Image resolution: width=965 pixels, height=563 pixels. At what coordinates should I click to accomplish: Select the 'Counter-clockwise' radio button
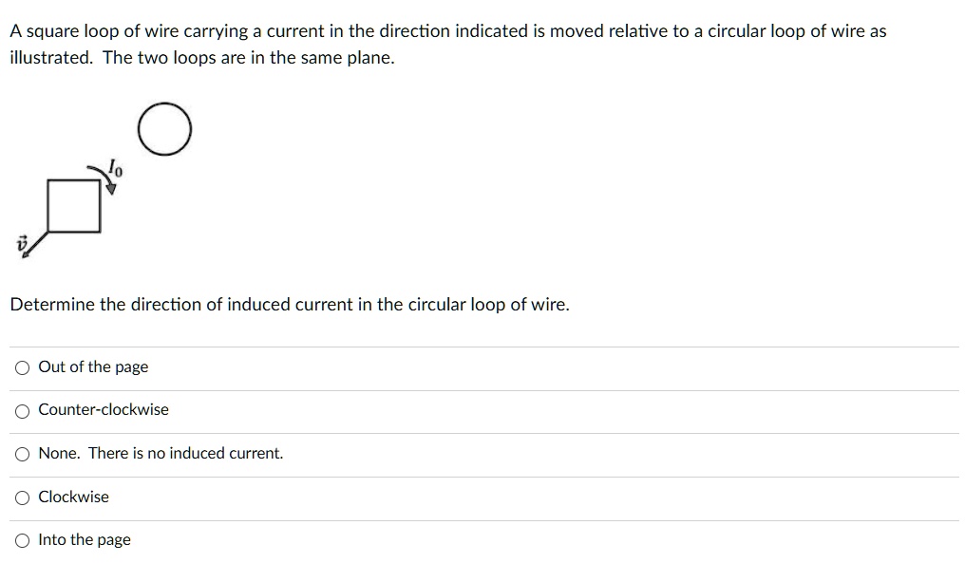pos(22,410)
